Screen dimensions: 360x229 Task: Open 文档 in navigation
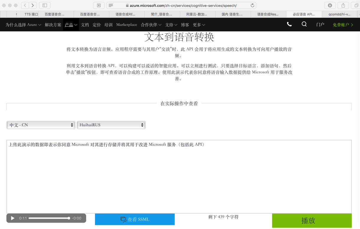click(85, 25)
